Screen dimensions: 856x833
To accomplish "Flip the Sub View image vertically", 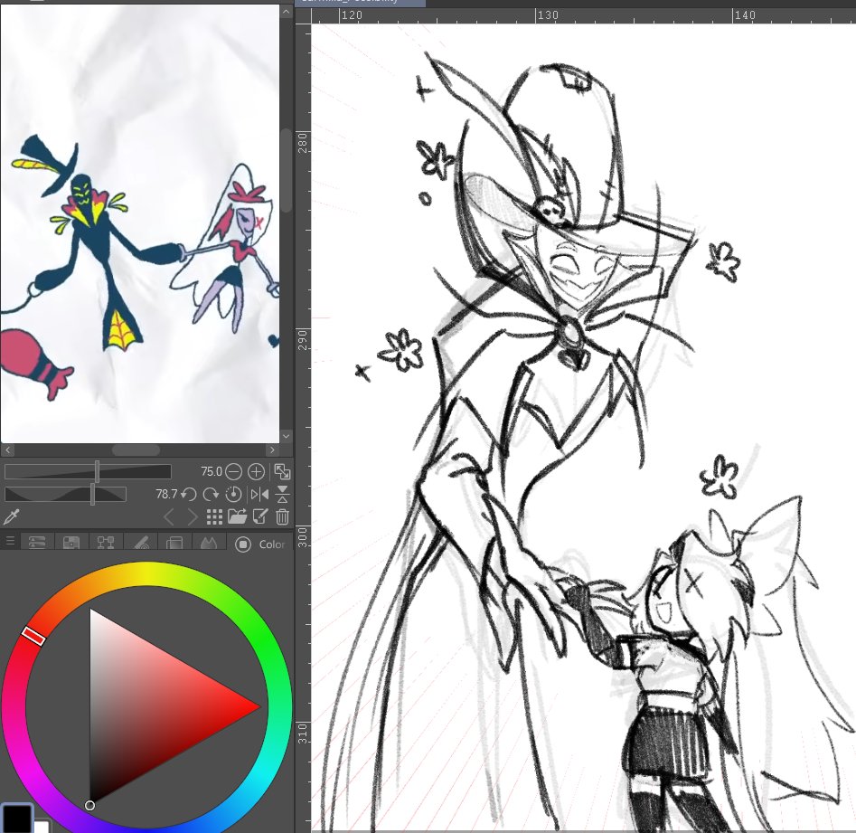I will 282,495.
